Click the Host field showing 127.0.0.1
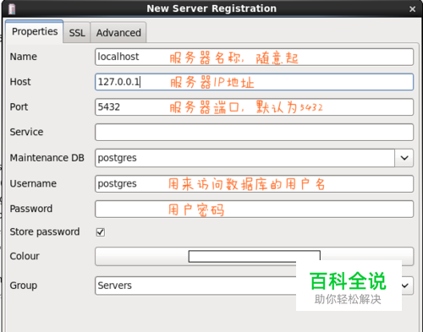423x332 pixels. point(255,82)
